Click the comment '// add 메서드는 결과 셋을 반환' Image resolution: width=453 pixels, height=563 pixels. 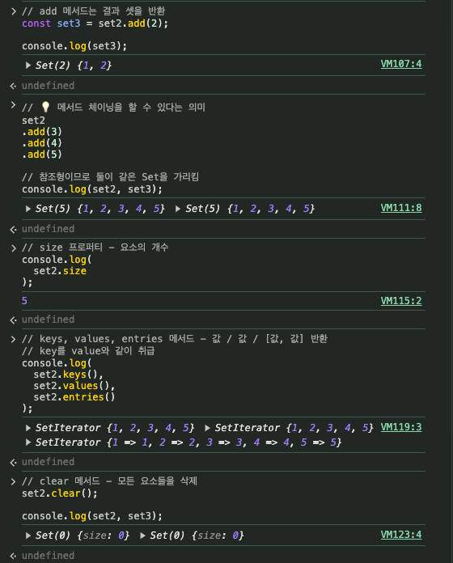point(93,11)
